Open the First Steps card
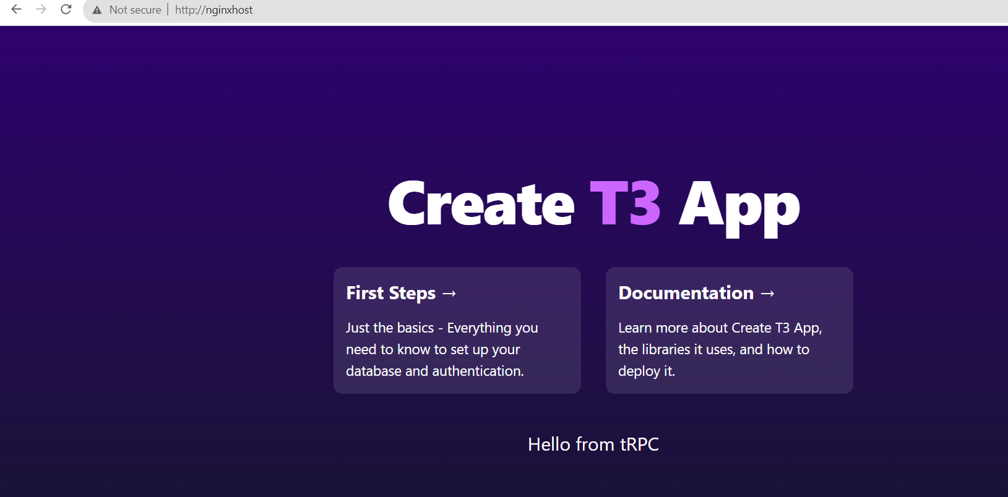Image resolution: width=1008 pixels, height=497 pixels. 457,330
